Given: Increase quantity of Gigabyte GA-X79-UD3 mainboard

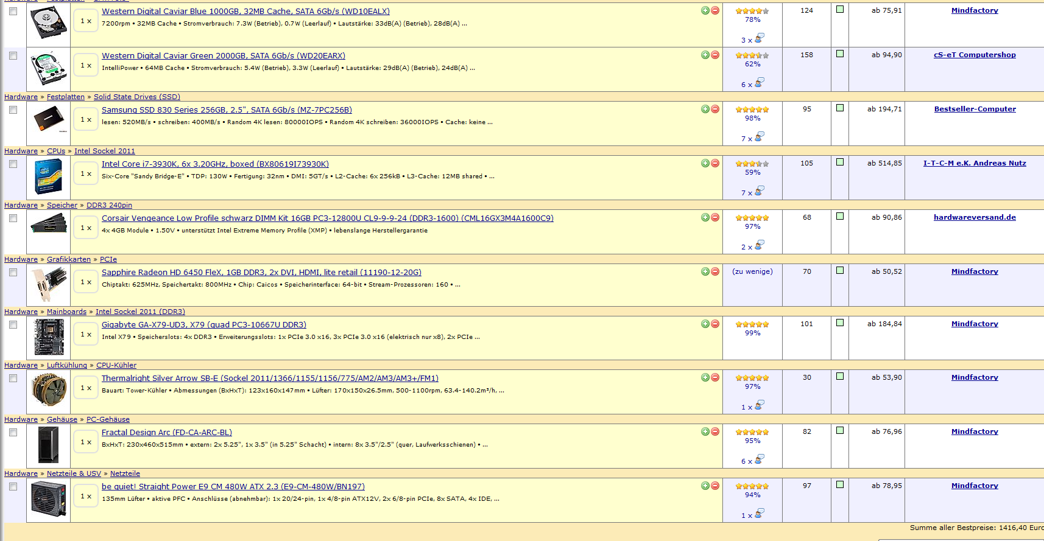Looking at the screenshot, I should [x=705, y=324].
